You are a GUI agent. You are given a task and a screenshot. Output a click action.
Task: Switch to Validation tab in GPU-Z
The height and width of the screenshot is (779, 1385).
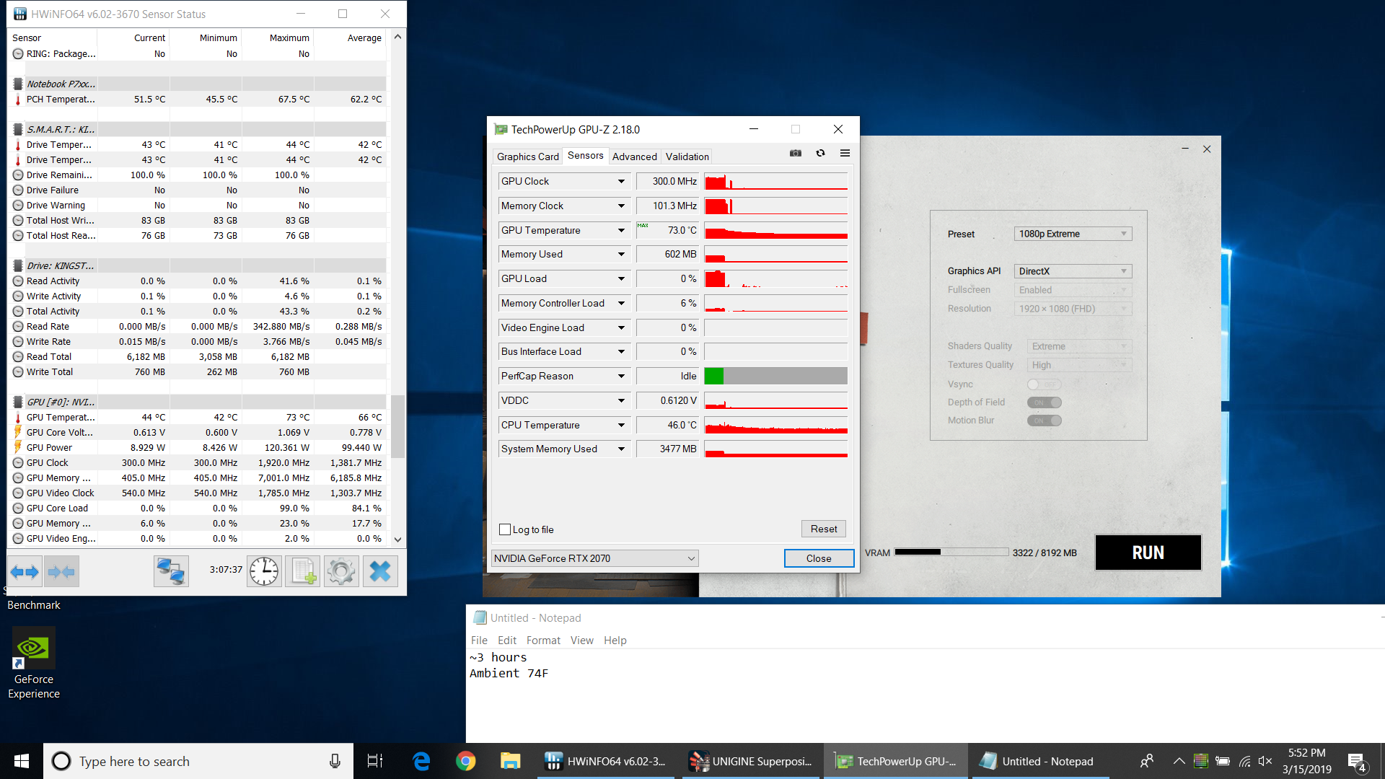pos(687,157)
